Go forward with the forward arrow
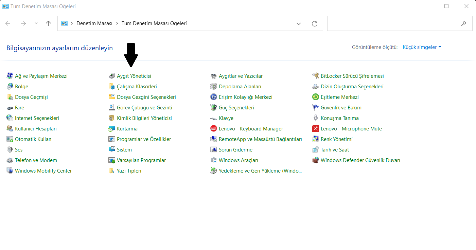Screen dimensions: 476x250 click(23, 23)
